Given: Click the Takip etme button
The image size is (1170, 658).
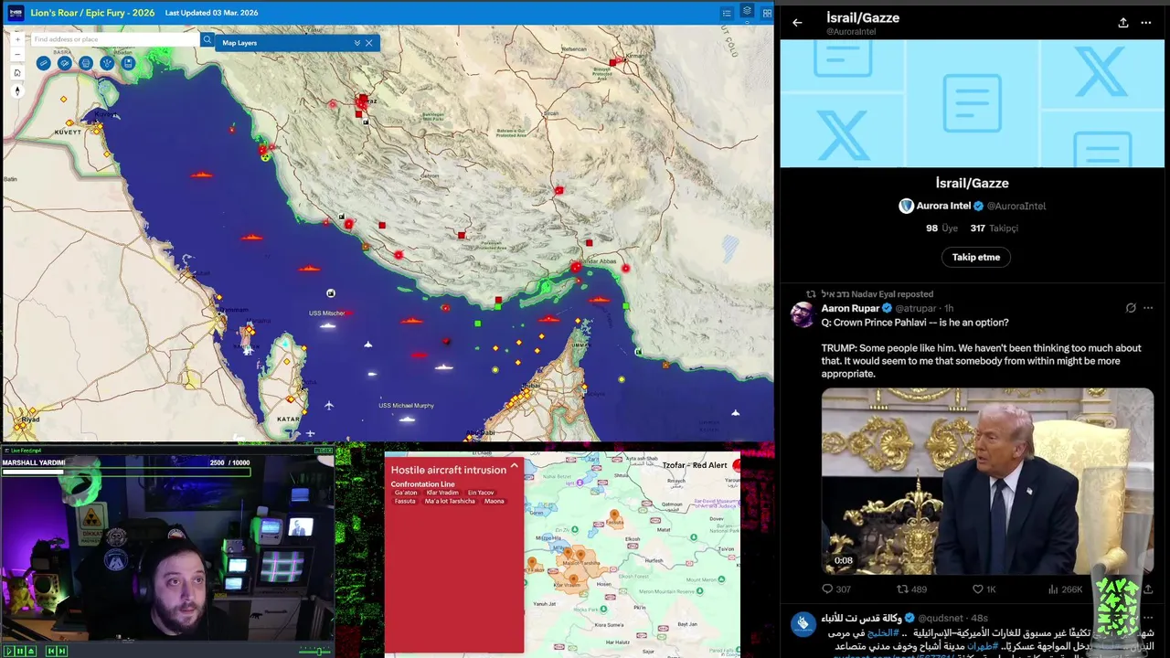Looking at the screenshot, I should 976,257.
